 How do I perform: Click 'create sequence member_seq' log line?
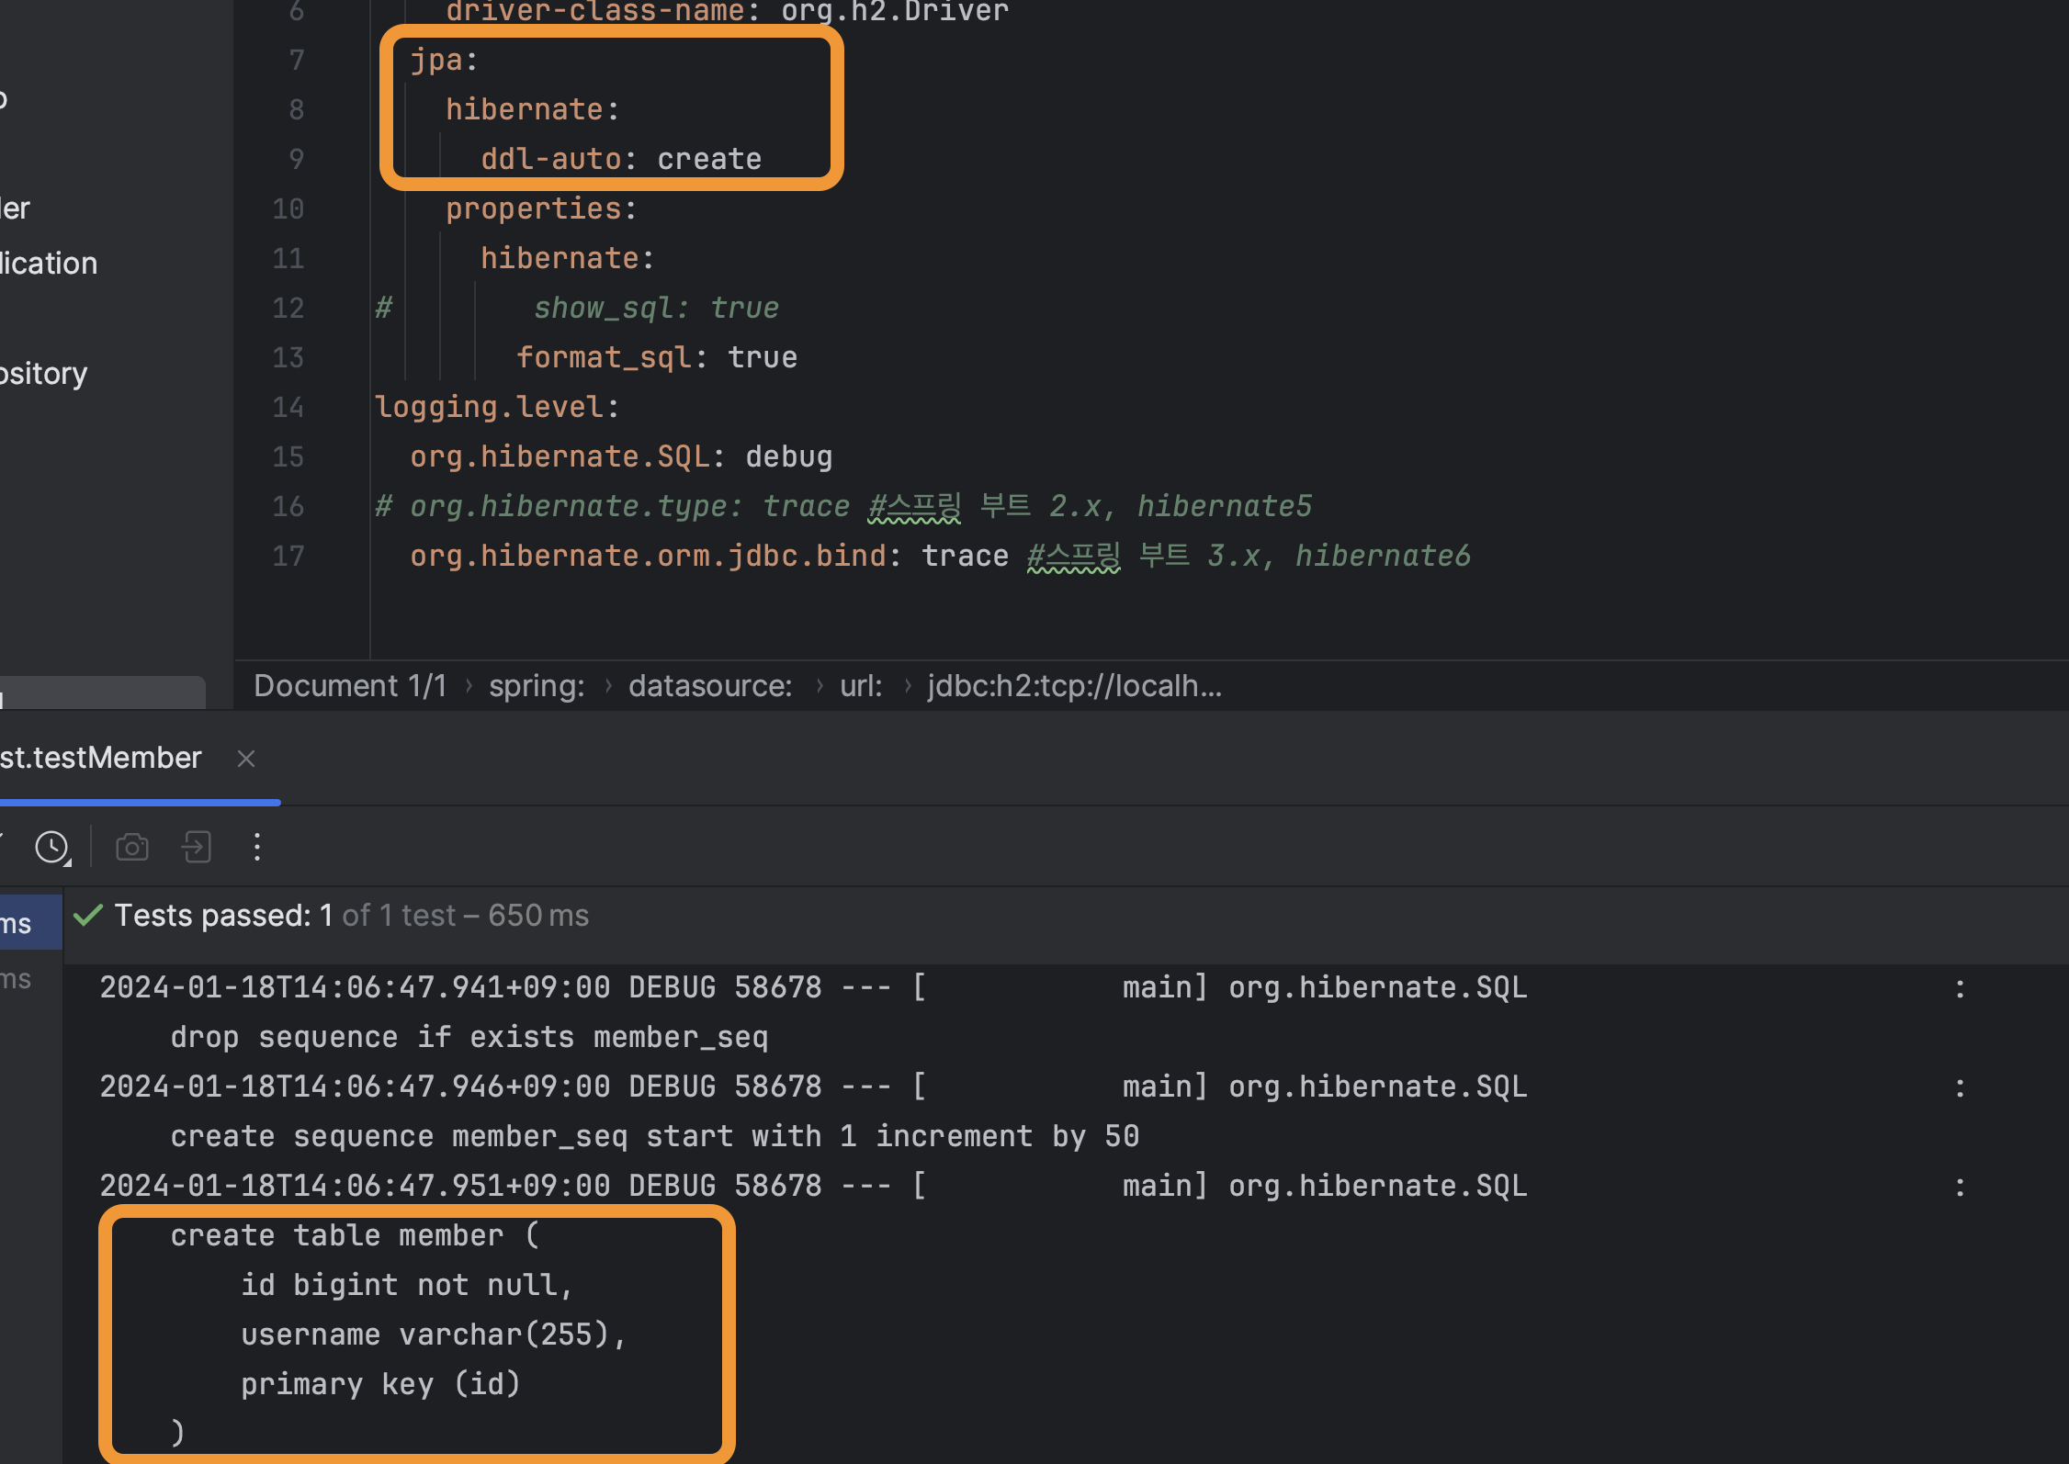coord(655,1136)
